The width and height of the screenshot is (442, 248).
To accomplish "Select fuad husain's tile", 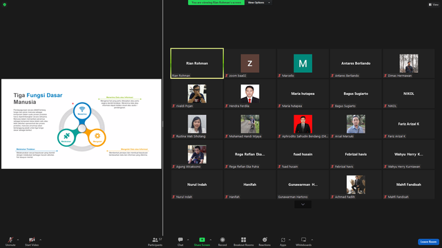I will [302, 154].
